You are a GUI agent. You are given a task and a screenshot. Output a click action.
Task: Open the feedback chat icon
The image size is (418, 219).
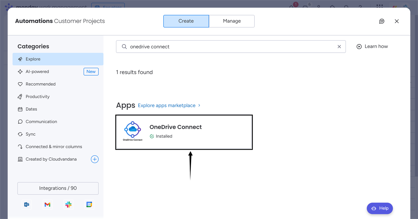[382, 21]
